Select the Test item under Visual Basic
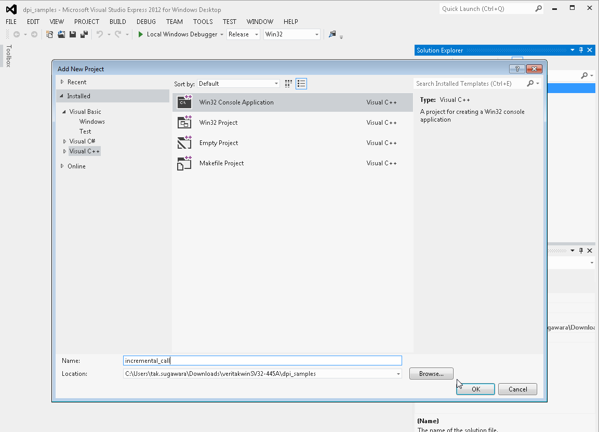 (85, 132)
